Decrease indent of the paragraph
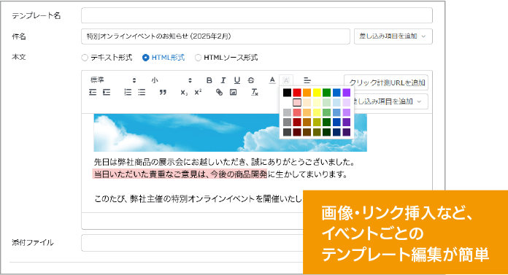 click(x=93, y=93)
